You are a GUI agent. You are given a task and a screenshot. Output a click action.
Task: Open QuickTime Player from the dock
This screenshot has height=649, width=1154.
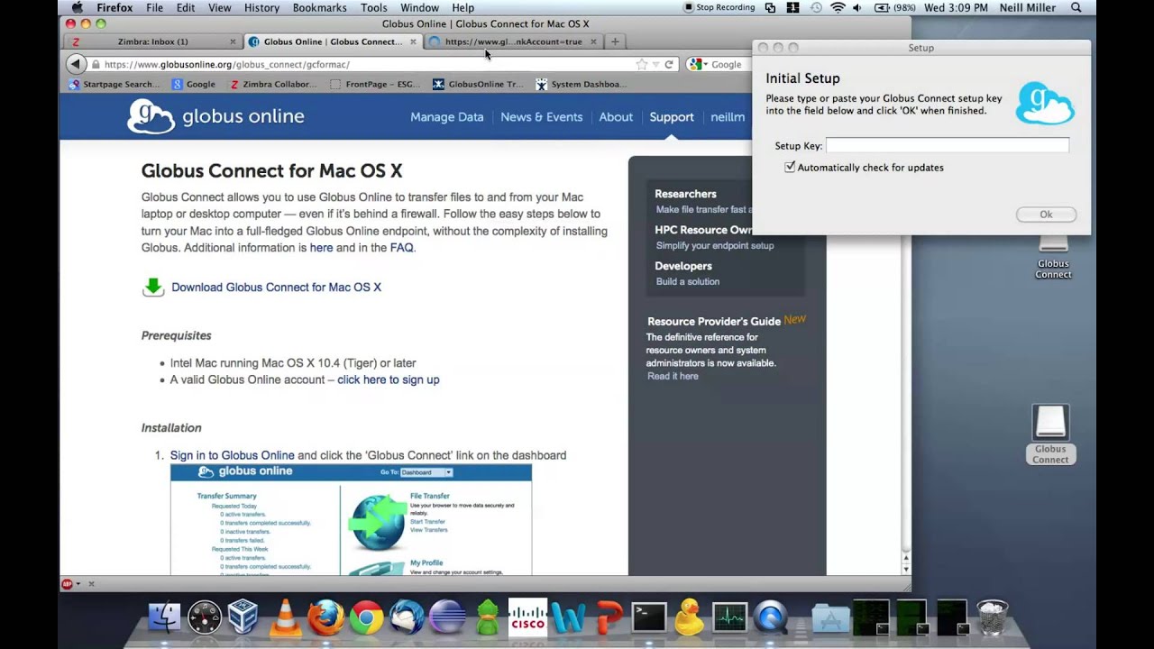click(771, 617)
